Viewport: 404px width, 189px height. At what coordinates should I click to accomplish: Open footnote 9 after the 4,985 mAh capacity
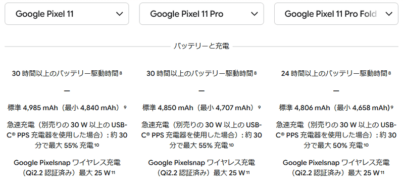(125, 107)
